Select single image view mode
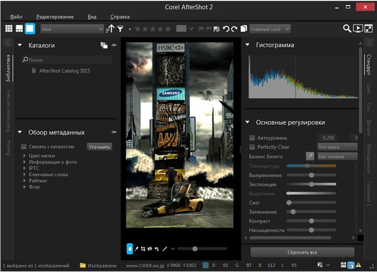 (x=30, y=28)
